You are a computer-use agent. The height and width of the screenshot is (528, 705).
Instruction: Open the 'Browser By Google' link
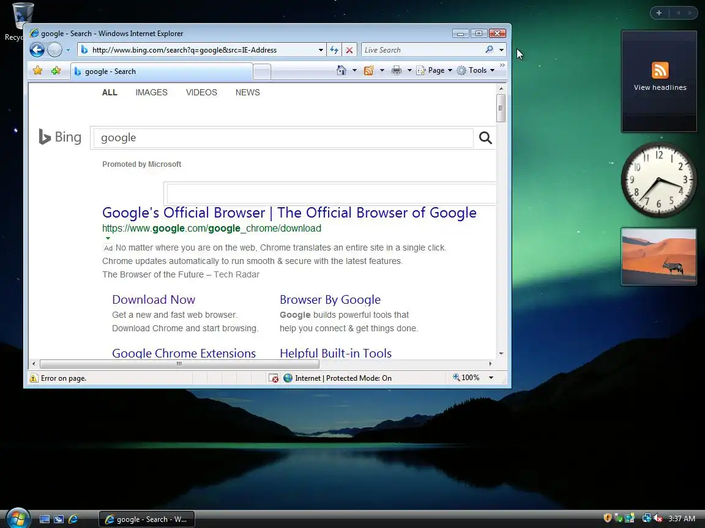tap(330, 299)
